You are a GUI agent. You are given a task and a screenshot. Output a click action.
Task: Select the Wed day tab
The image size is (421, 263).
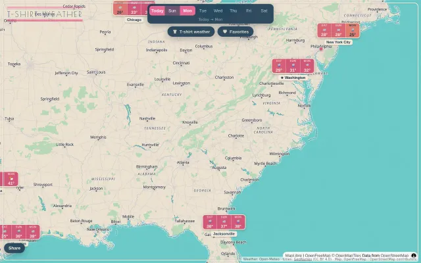[218, 11]
